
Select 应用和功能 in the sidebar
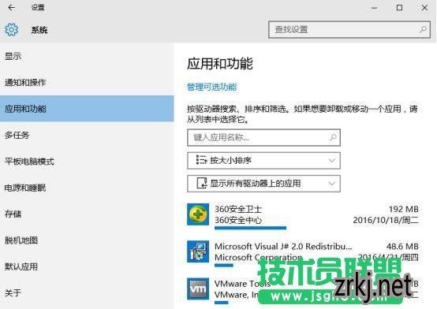click(x=87, y=109)
